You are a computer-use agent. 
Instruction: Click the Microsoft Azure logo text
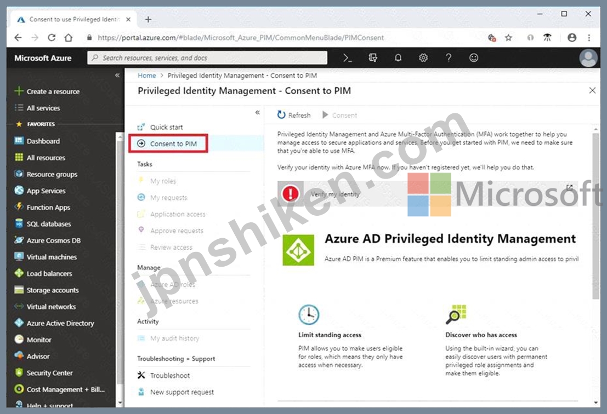[43, 58]
